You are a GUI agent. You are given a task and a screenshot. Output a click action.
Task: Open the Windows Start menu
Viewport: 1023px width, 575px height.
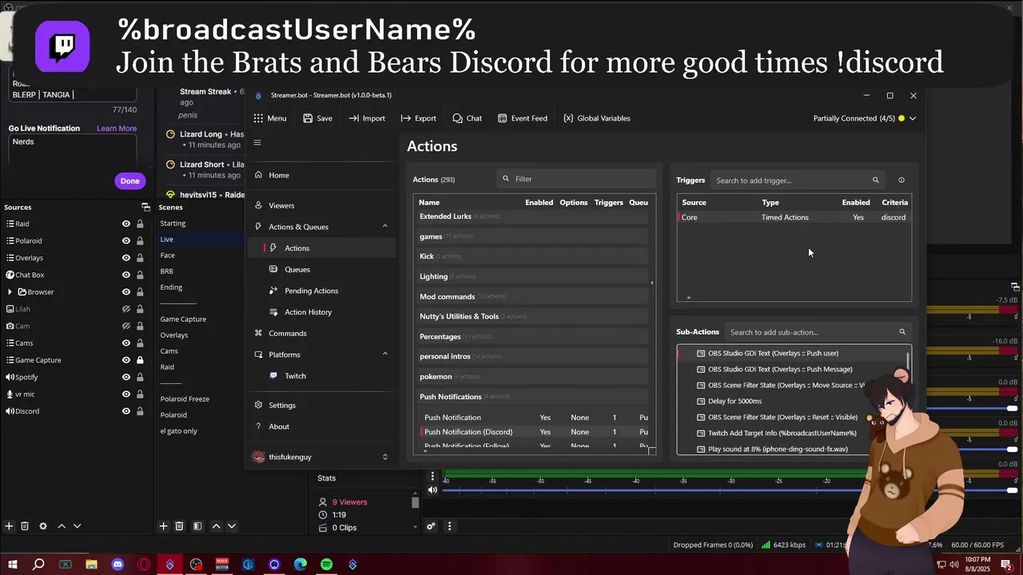pos(13,565)
